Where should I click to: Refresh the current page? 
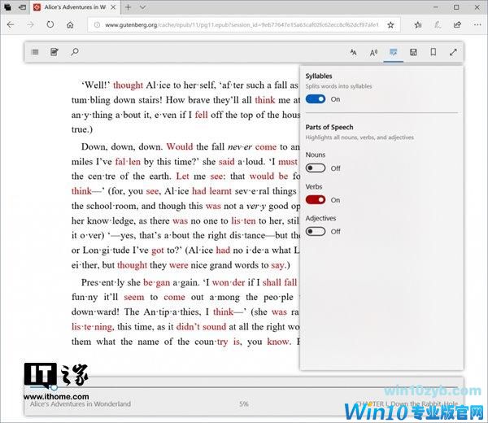click(50, 24)
